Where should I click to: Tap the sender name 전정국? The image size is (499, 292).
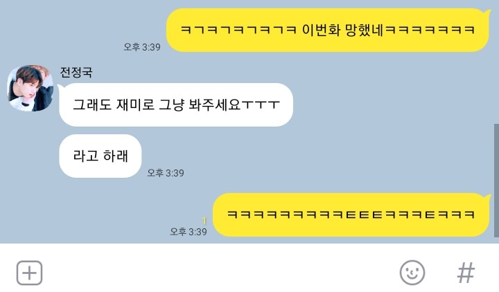tap(76, 73)
